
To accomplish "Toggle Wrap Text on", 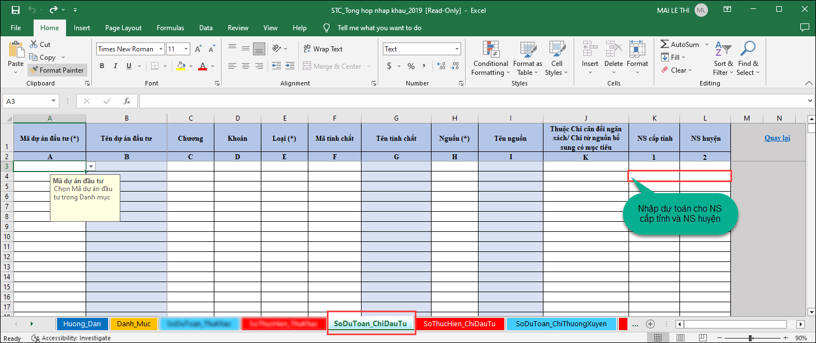I will (x=322, y=49).
